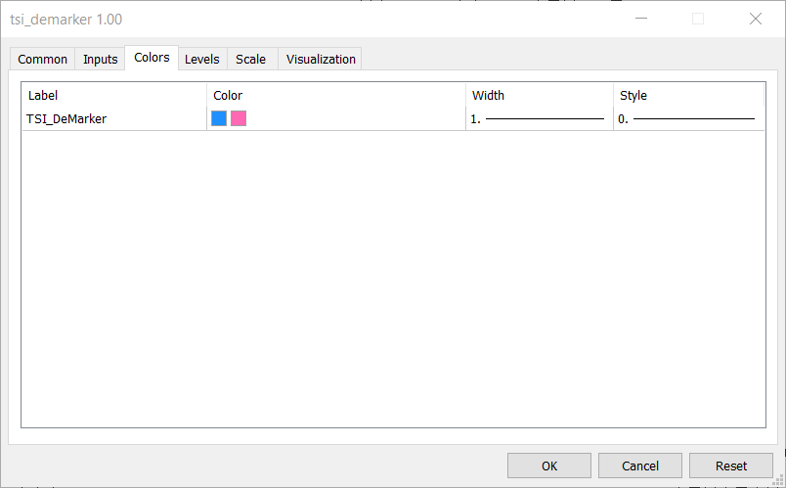The height and width of the screenshot is (488, 786).
Task: Open the Style selector for TSI_DeMarker
Action: (x=689, y=119)
